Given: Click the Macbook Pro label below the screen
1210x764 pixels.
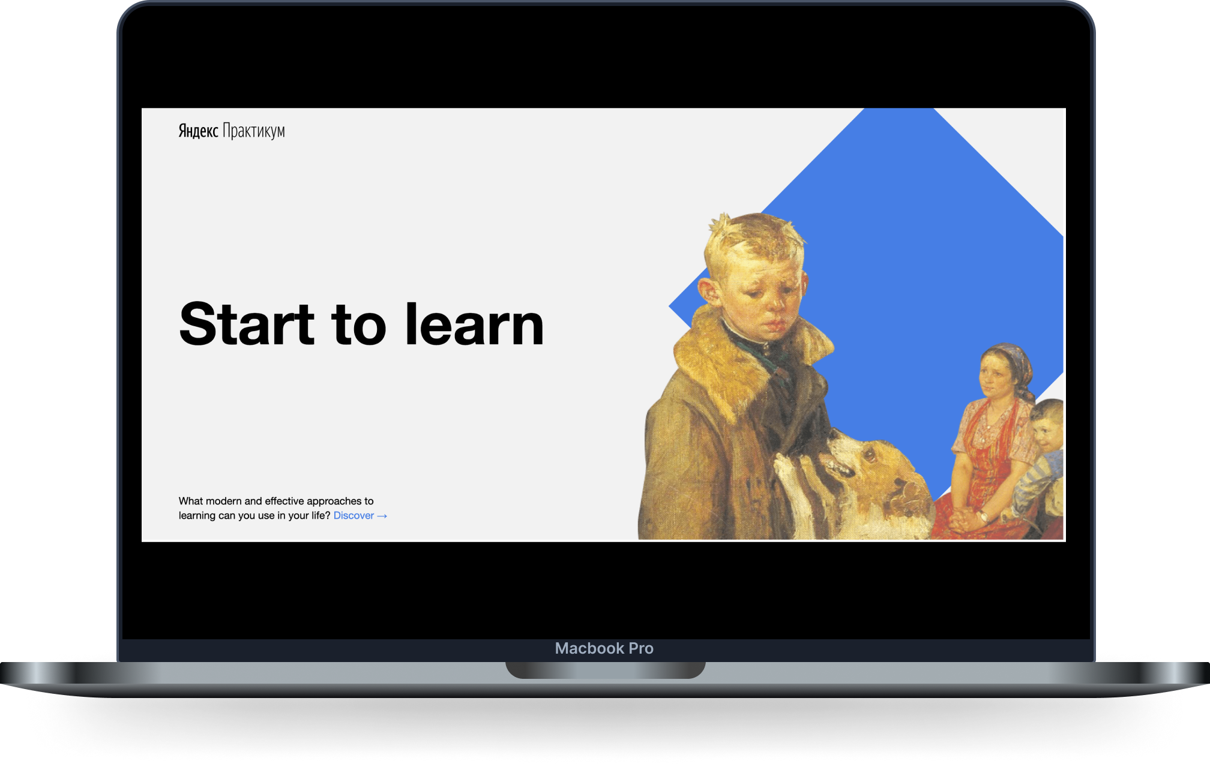Looking at the screenshot, I should tap(604, 648).
